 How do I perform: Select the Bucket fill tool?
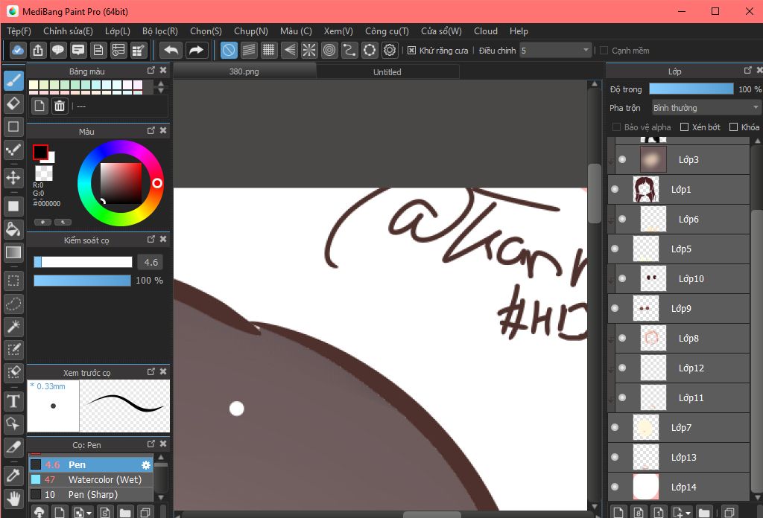pos(13,229)
